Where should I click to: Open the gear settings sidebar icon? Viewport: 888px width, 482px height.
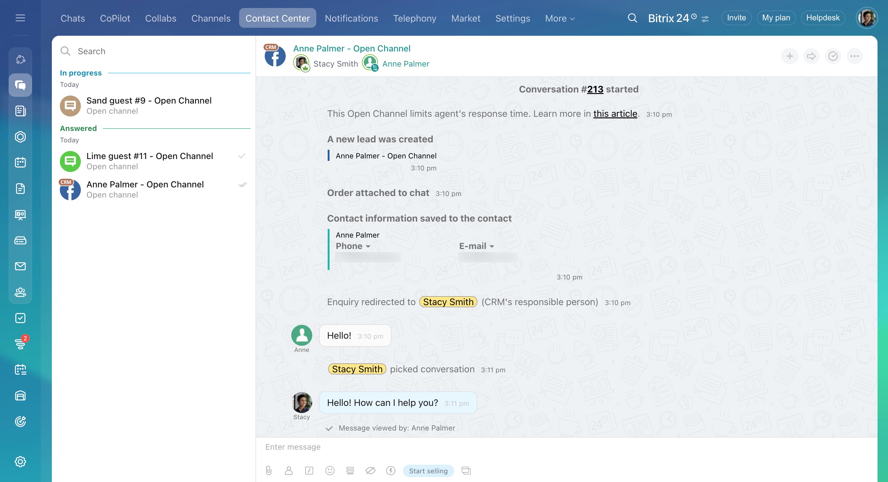pyautogui.click(x=20, y=462)
